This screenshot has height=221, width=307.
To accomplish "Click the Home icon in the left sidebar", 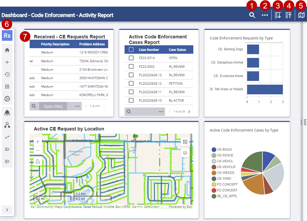I will coord(7,50).
